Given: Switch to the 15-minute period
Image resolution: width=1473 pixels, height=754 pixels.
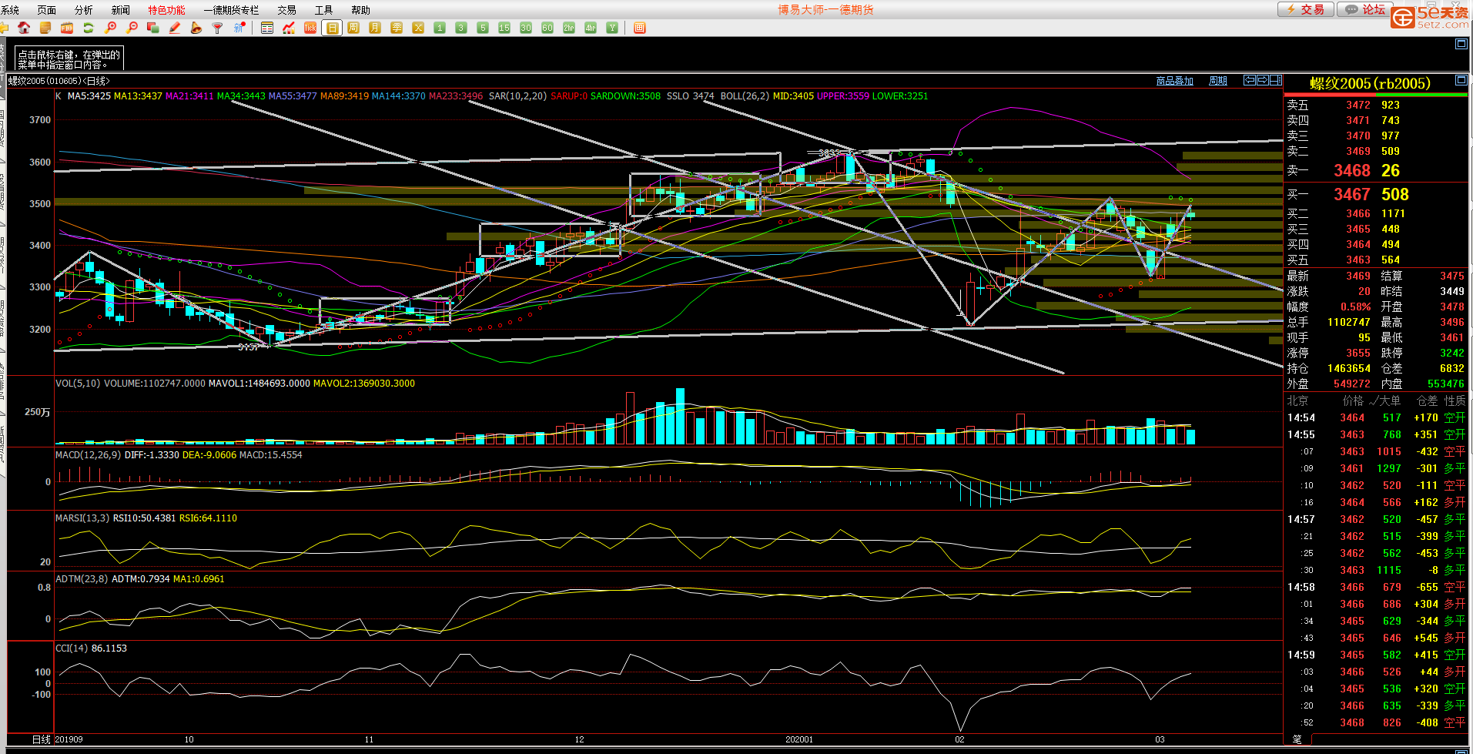Looking at the screenshot, I should (504, 28).
